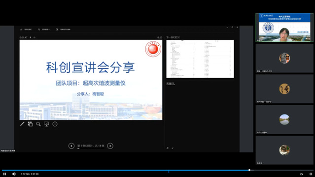This screenshot has width=315, height=177.
Task: Pause the presenter view timer
Action: pos(31,37)
